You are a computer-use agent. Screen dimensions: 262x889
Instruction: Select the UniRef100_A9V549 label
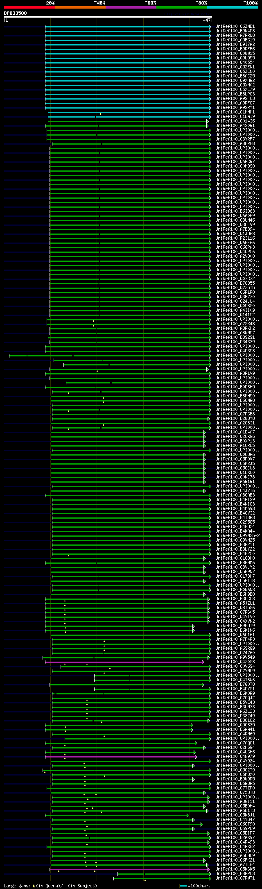pos(235,658)
